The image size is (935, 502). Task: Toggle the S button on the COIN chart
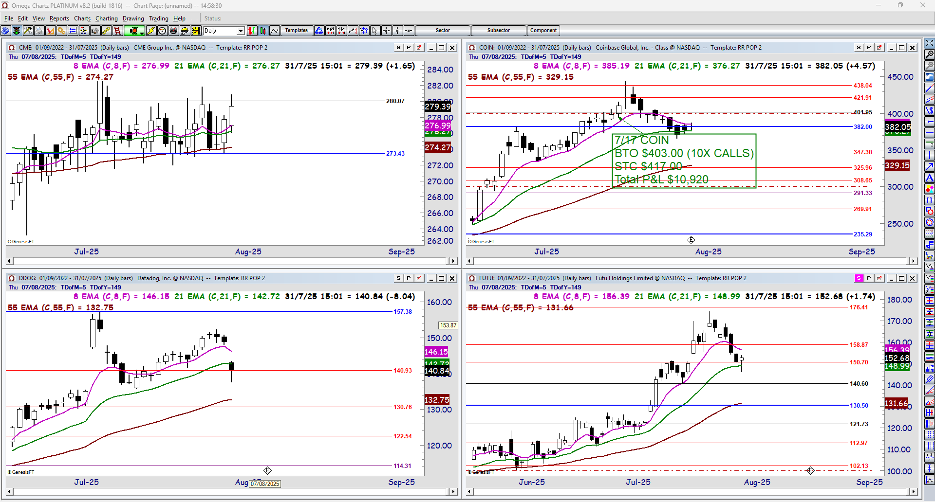click(x=859, y=48)
